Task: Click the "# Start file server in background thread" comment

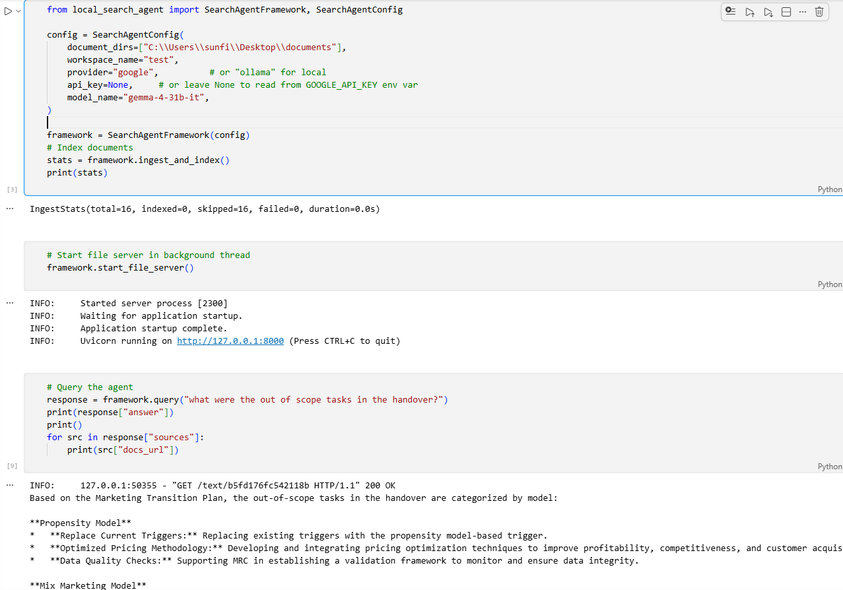Action: pyautogui.click(x=149, y=255)
